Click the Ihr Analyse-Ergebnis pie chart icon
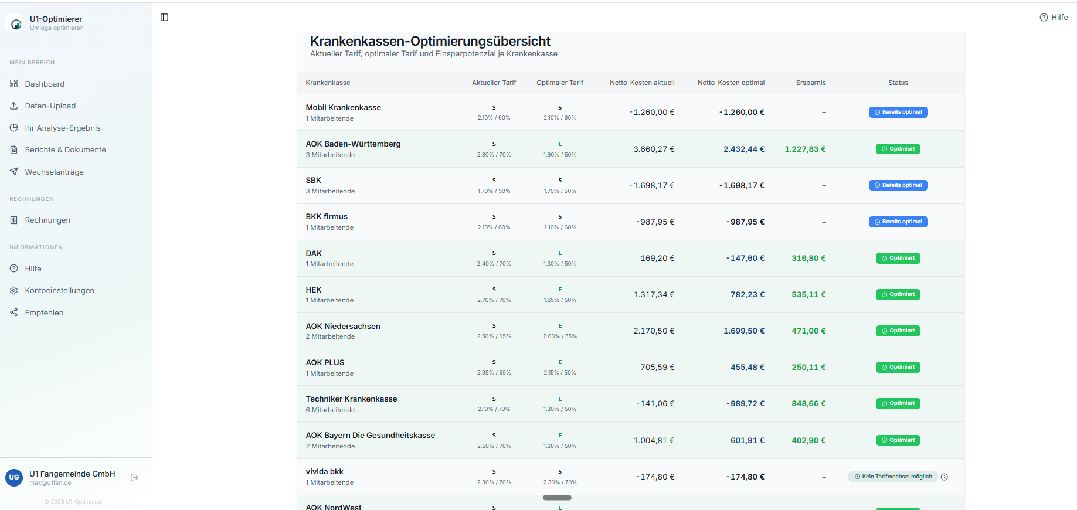1077x510 pixels. tap(14, 128)
